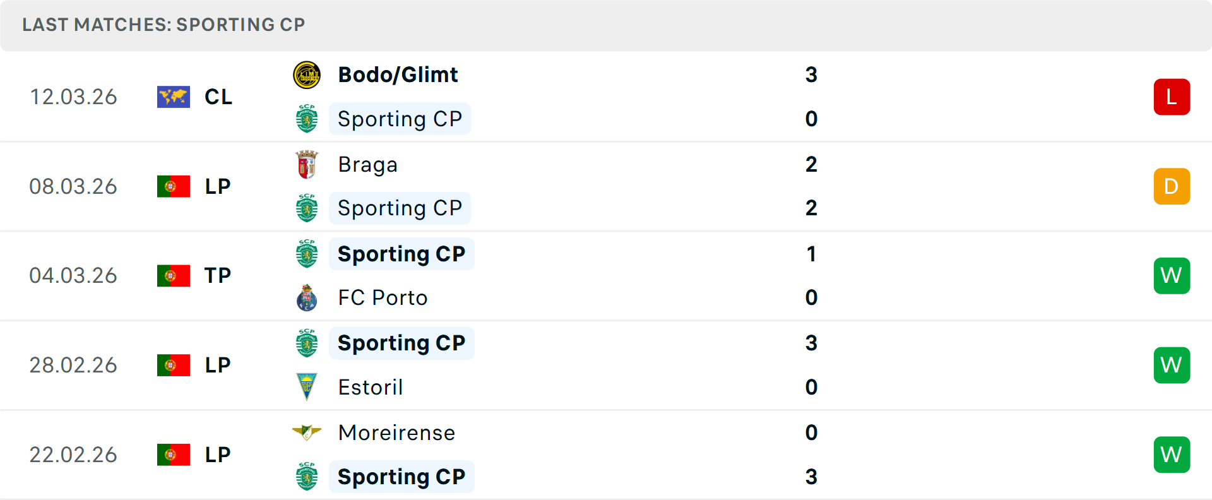
Task: Click the FC Porto club crest
Action: pyautogui.click(x=307, y=298)
